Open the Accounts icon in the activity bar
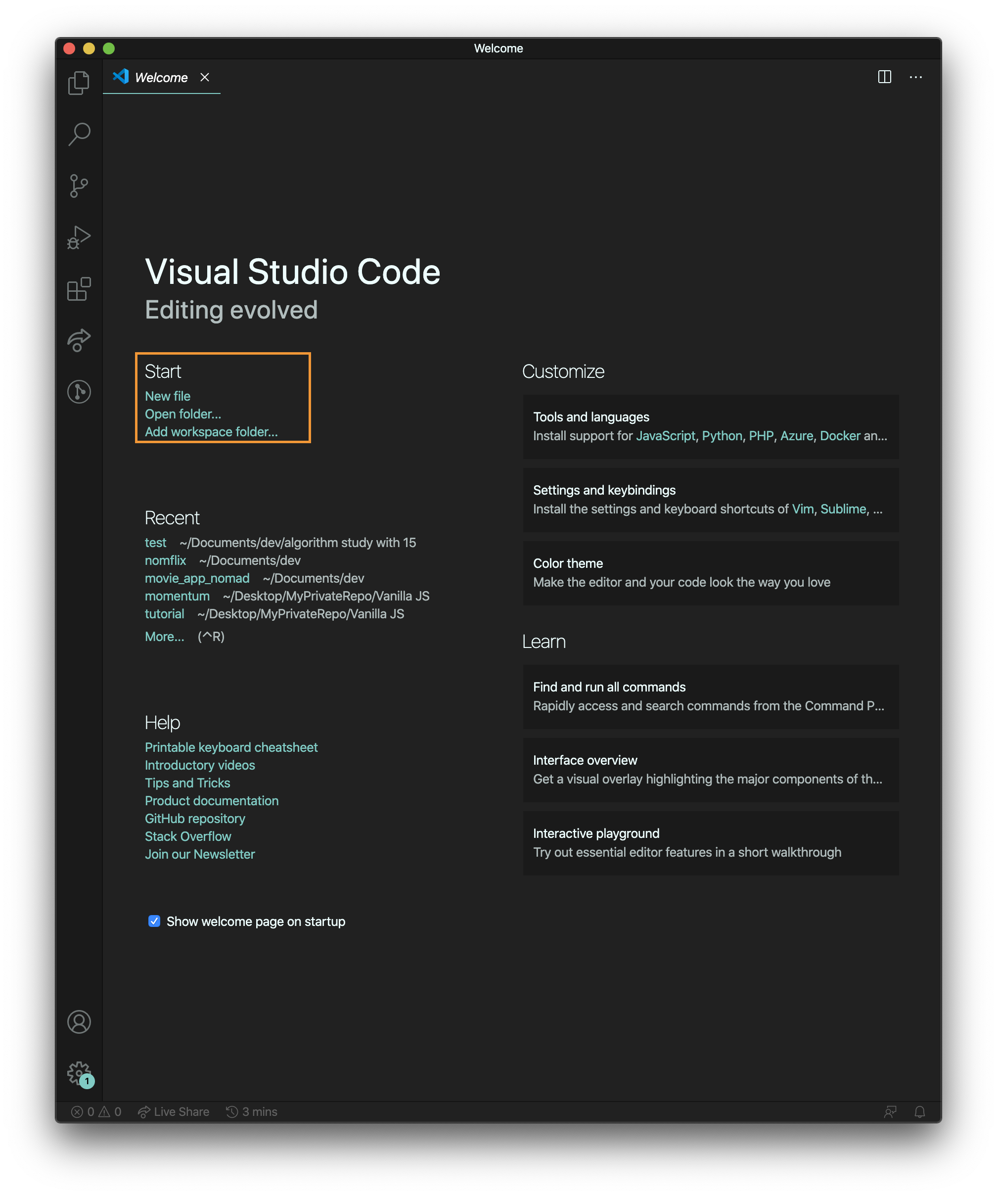 point(79,1022)
